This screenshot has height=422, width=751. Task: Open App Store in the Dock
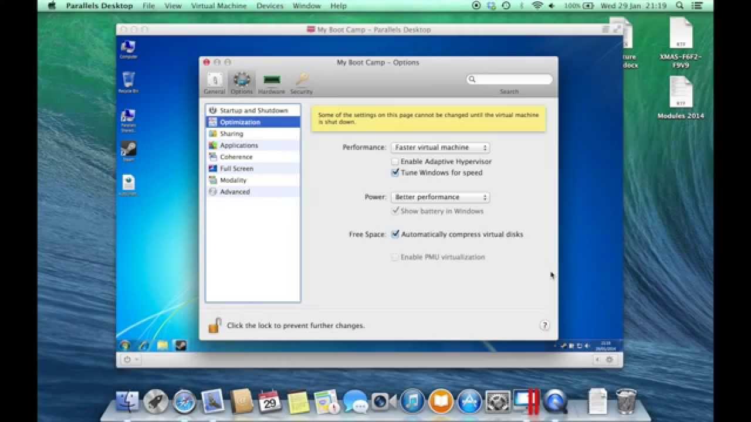pyautogui.click(x=469, y=401)
